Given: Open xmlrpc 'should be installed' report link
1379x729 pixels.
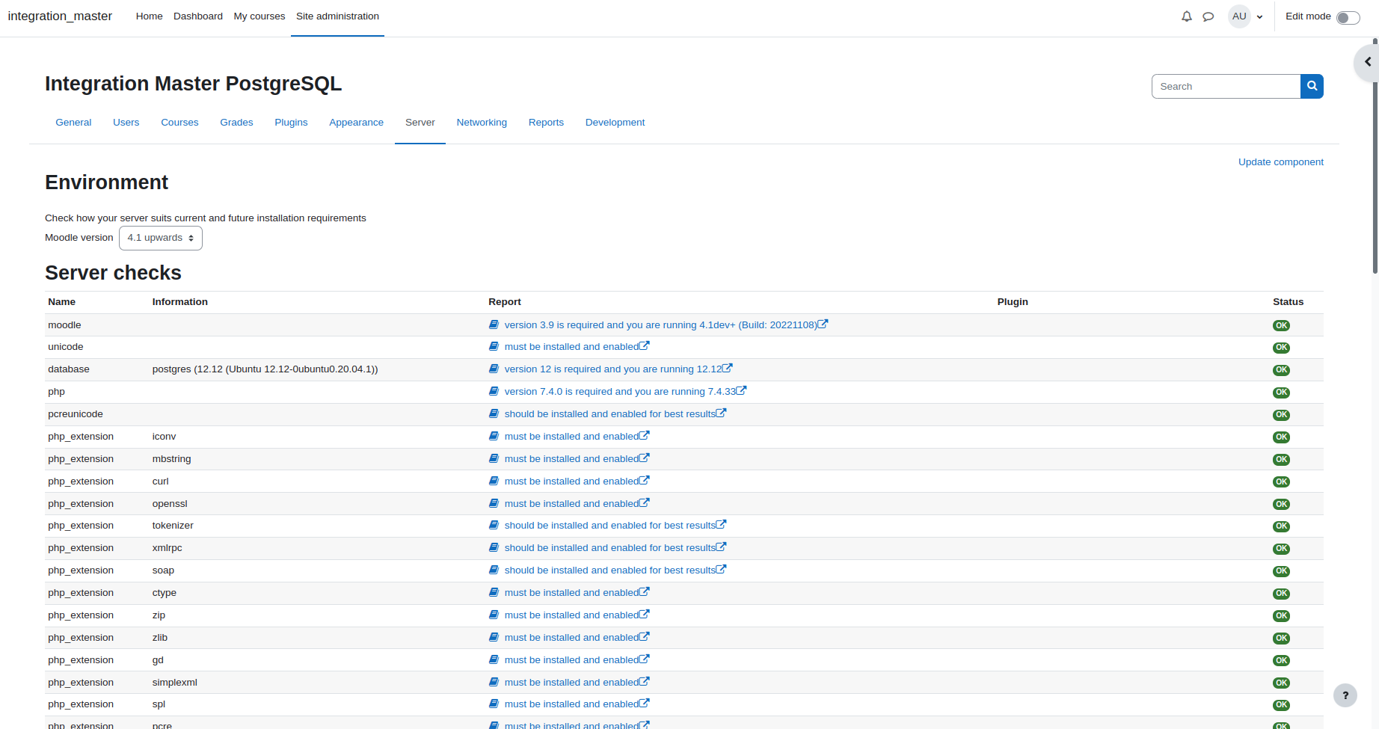Looking at the screenshot, I should coord(609,548).
